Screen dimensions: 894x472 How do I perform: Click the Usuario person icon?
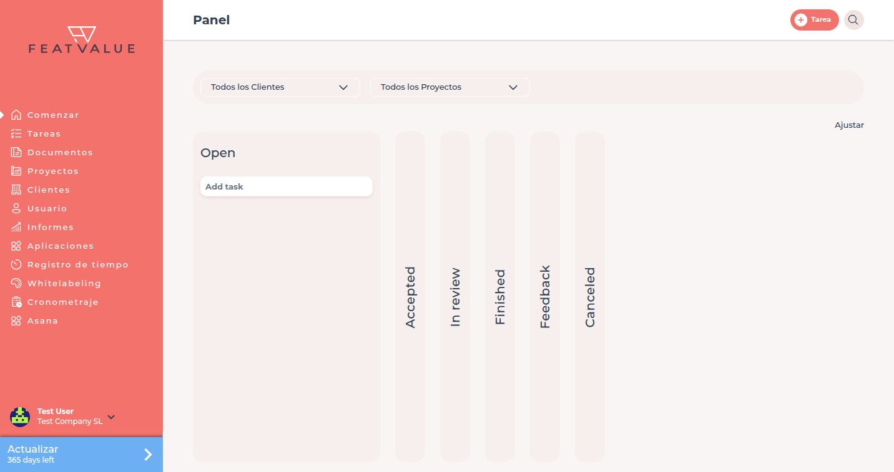point(16,208)
